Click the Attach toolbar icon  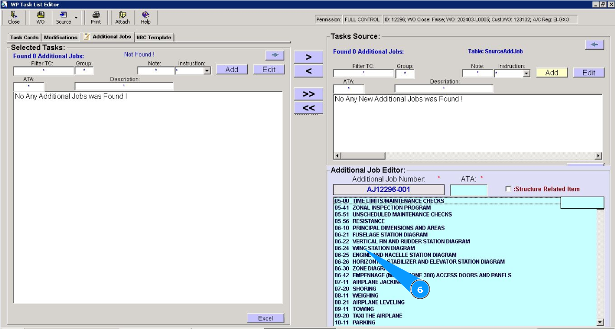click(x=123, y=18)
